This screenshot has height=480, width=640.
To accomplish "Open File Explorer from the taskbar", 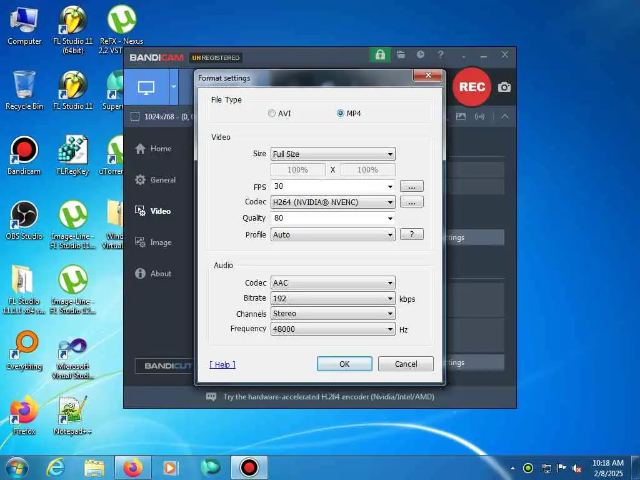I will 94,467.
